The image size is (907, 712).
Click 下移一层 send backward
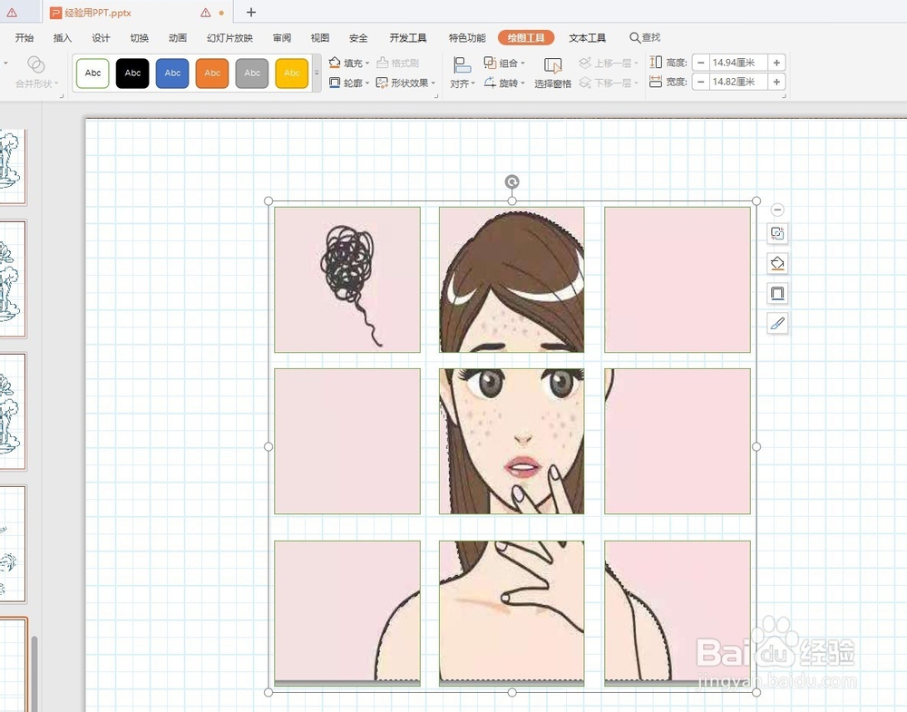click(x=608, y=83)
